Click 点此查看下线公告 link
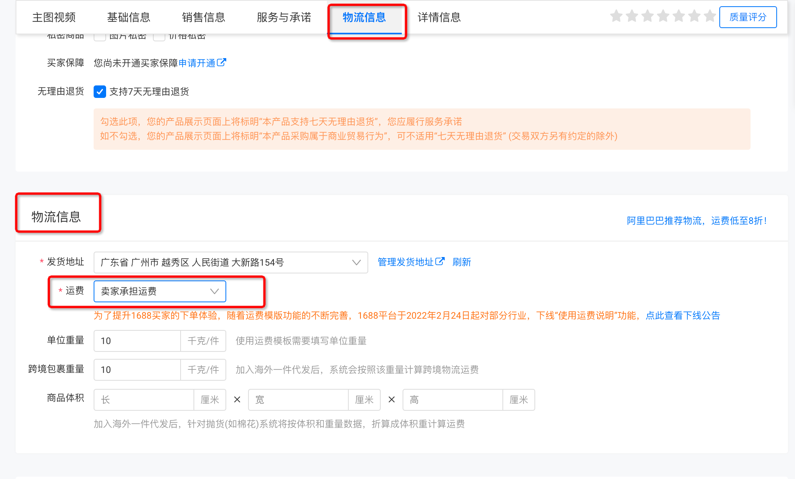 point(683,315)
